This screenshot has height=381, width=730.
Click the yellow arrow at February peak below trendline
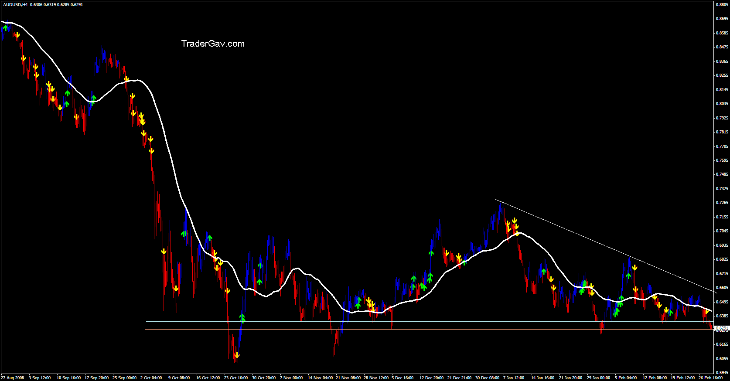click(634, 267)
